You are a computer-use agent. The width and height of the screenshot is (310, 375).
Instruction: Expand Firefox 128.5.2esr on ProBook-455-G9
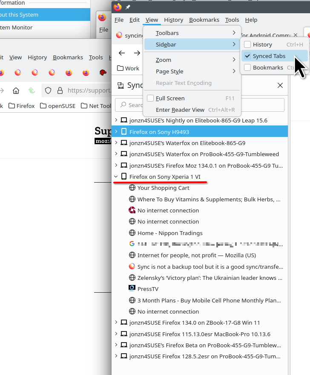116,356
